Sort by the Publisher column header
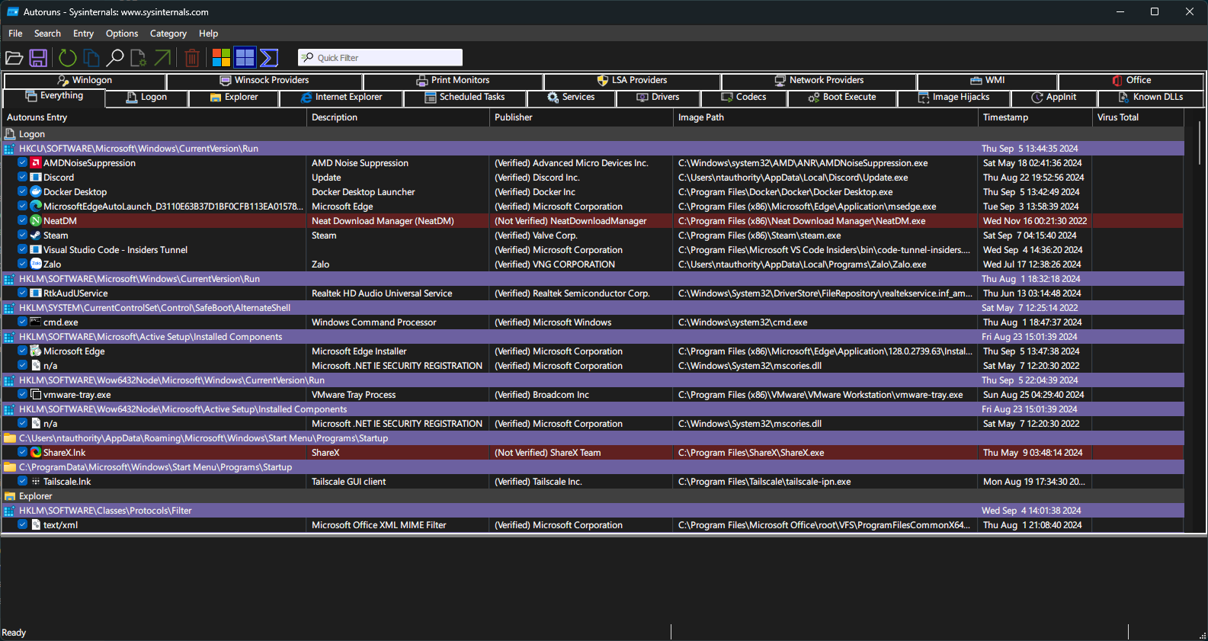1208x641 pixels. pyautogui.click(x=581, y=117)
